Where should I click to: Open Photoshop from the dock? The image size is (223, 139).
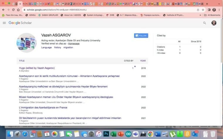coord(106,134)
